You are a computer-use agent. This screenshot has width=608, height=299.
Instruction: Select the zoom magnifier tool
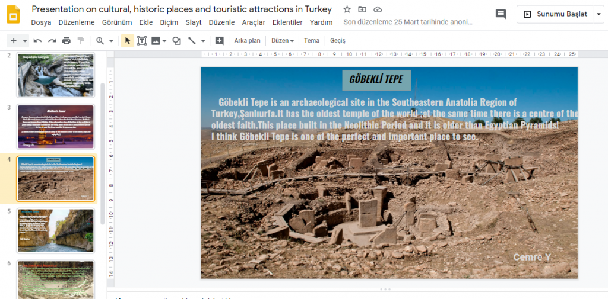tap(100, 41)
